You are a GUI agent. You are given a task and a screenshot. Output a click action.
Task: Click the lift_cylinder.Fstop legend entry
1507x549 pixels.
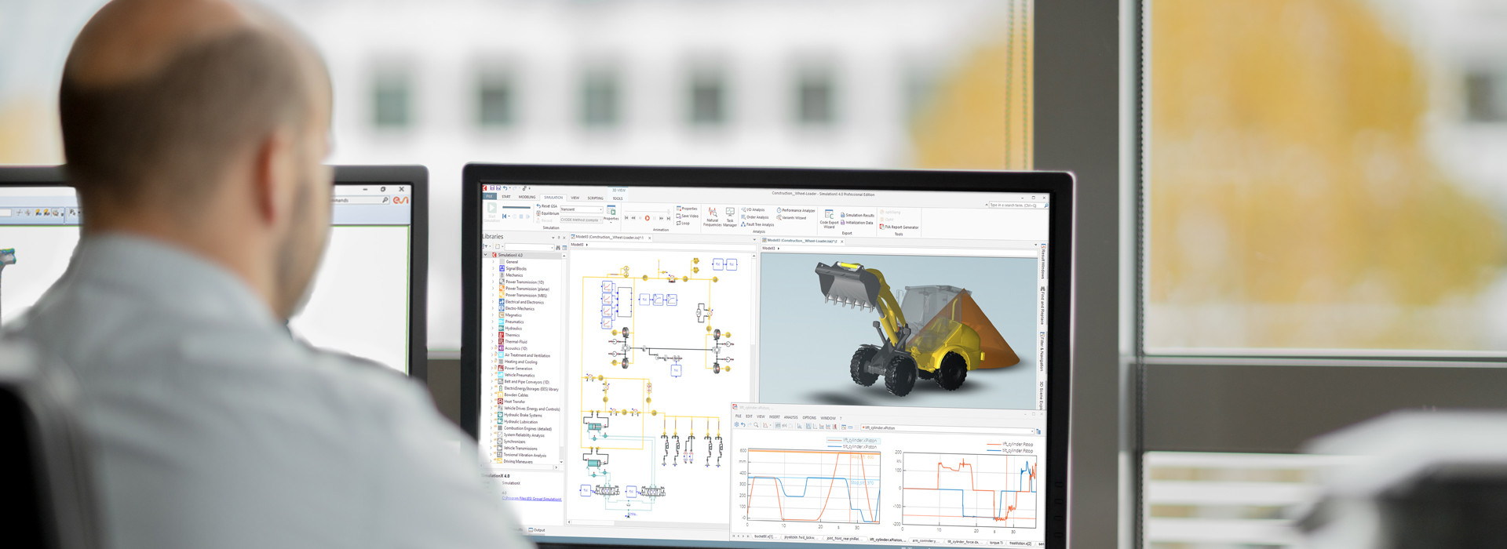[1011, 445]
